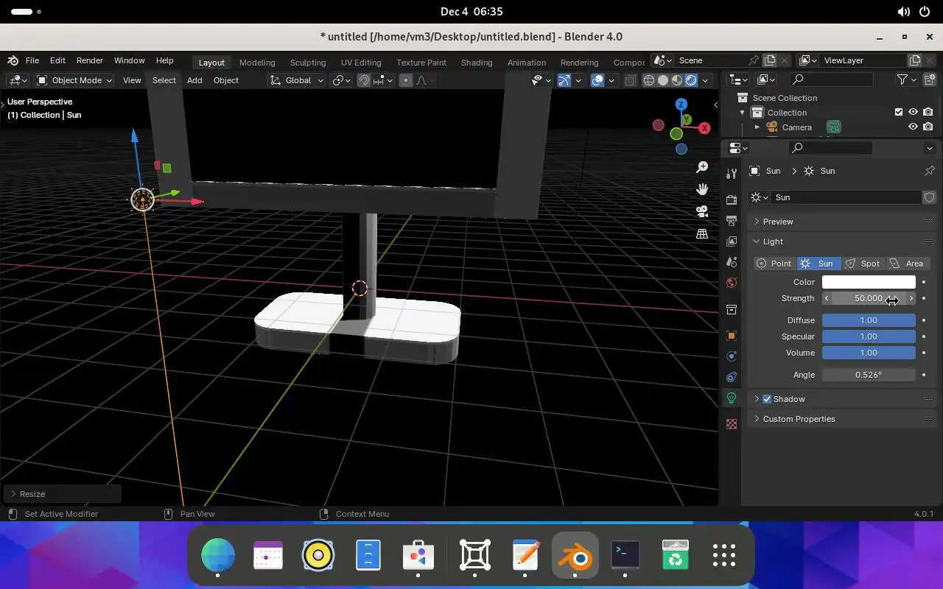Open the Edit menu
The image size is (943, 589).
point(57,60)
